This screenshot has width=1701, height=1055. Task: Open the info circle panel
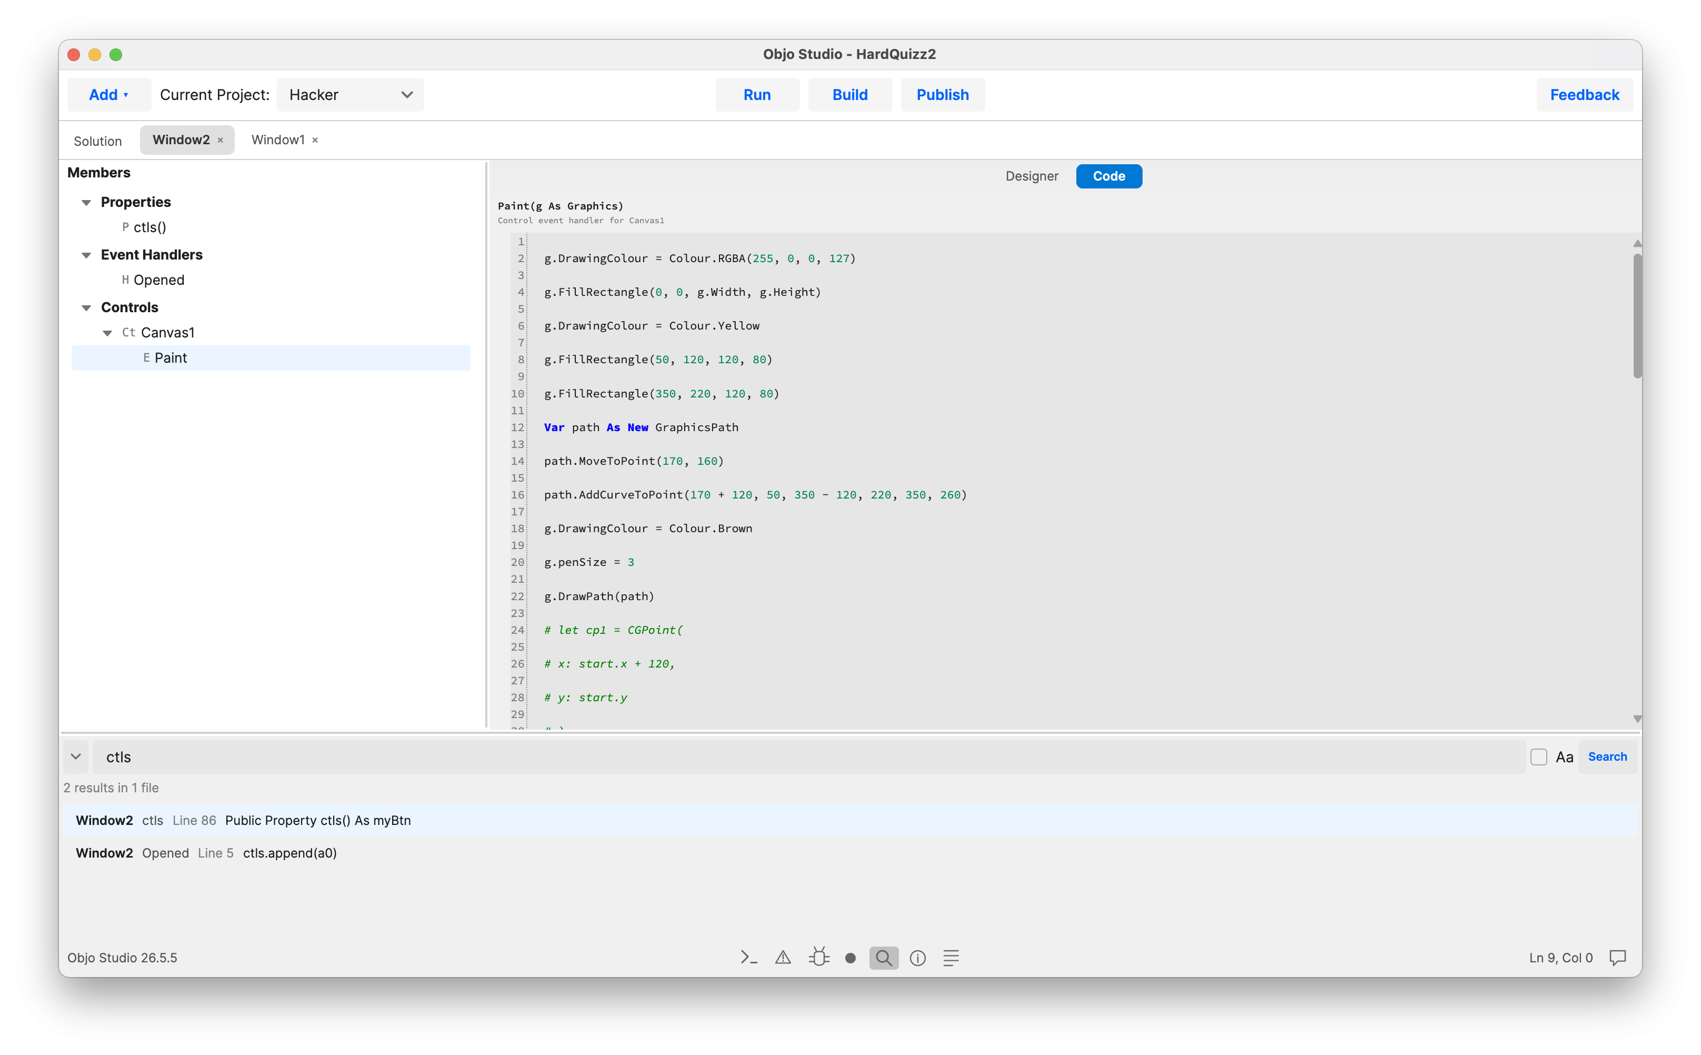click(918, 958)
